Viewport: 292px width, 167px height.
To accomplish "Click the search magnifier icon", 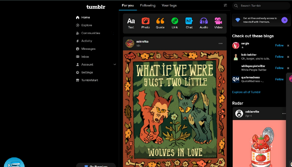I will coord(236,6).
